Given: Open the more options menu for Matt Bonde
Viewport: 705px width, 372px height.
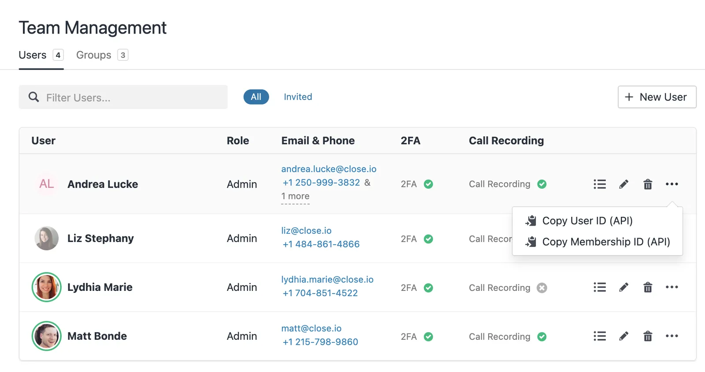Looking at the screenshot, I should (672, 336).
